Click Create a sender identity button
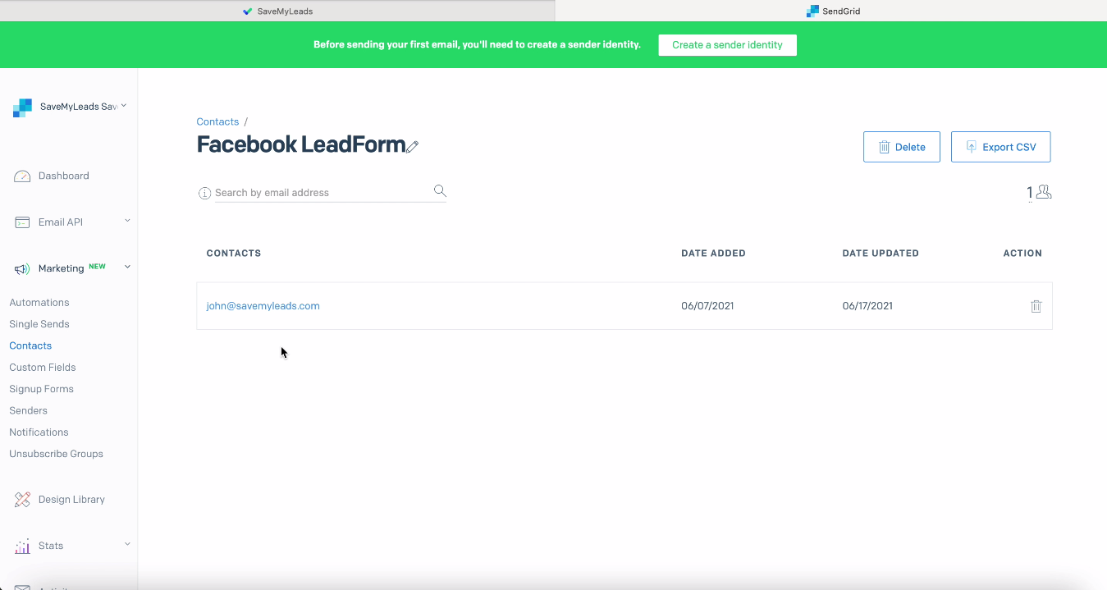This screenshot has height=590, width=1107. [x=727, y=45]
